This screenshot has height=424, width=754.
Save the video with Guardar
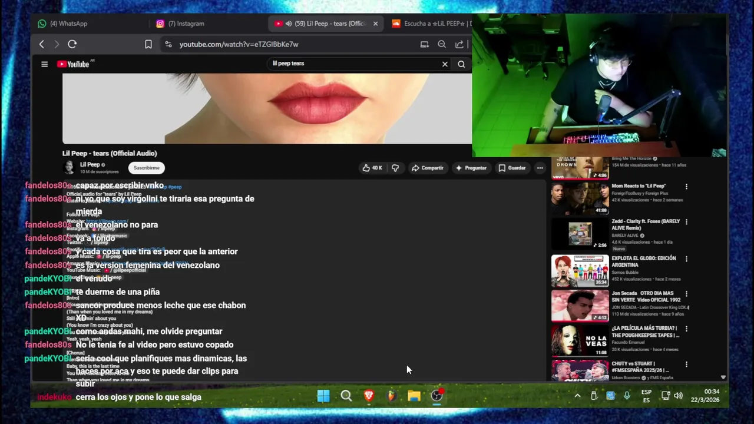coord(512,168)
